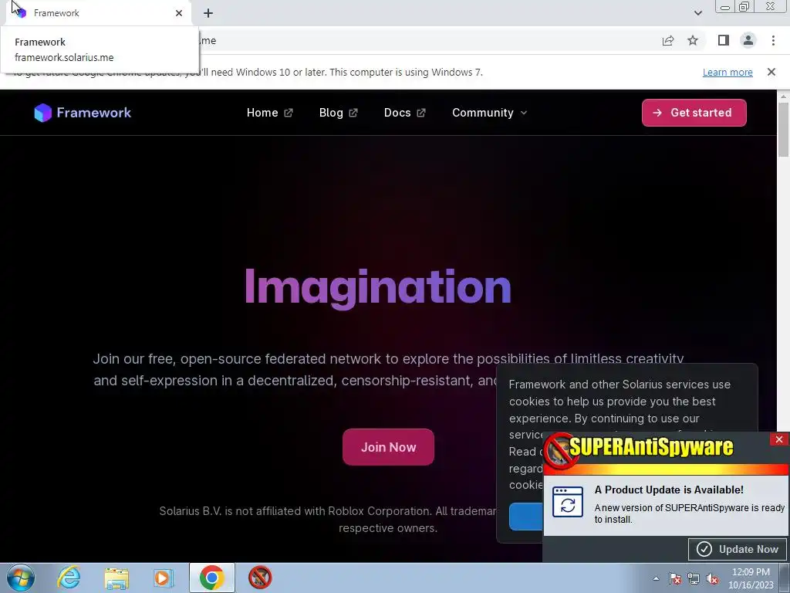Select the Chrome taskbar icon

click(211, 578)
